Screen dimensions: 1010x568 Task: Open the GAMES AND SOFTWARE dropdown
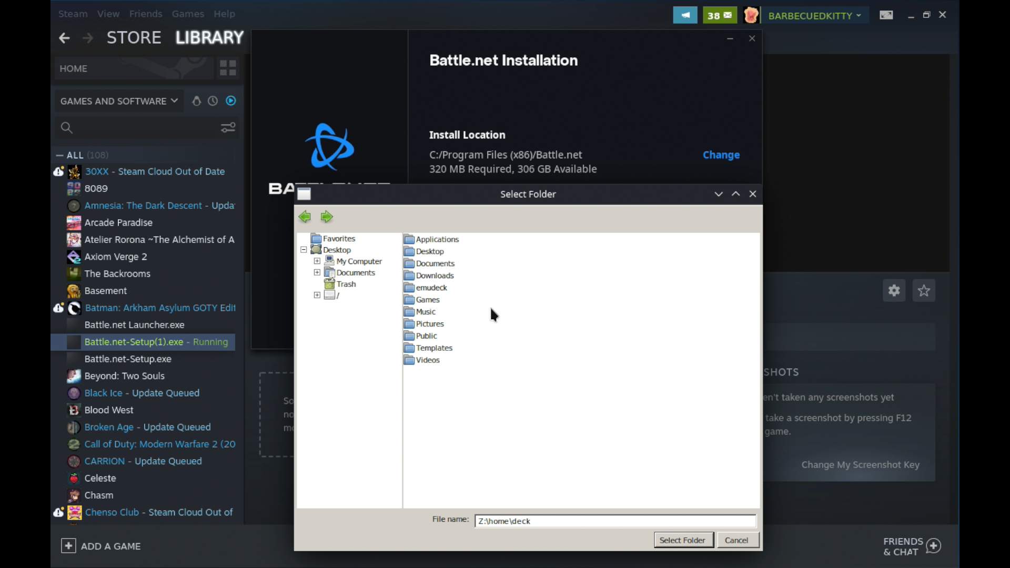click(118, 100)
